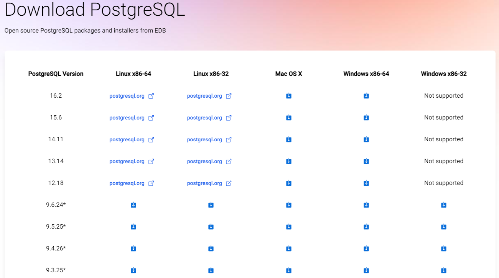Click the "PostgreSQL Version" column header

56,74
